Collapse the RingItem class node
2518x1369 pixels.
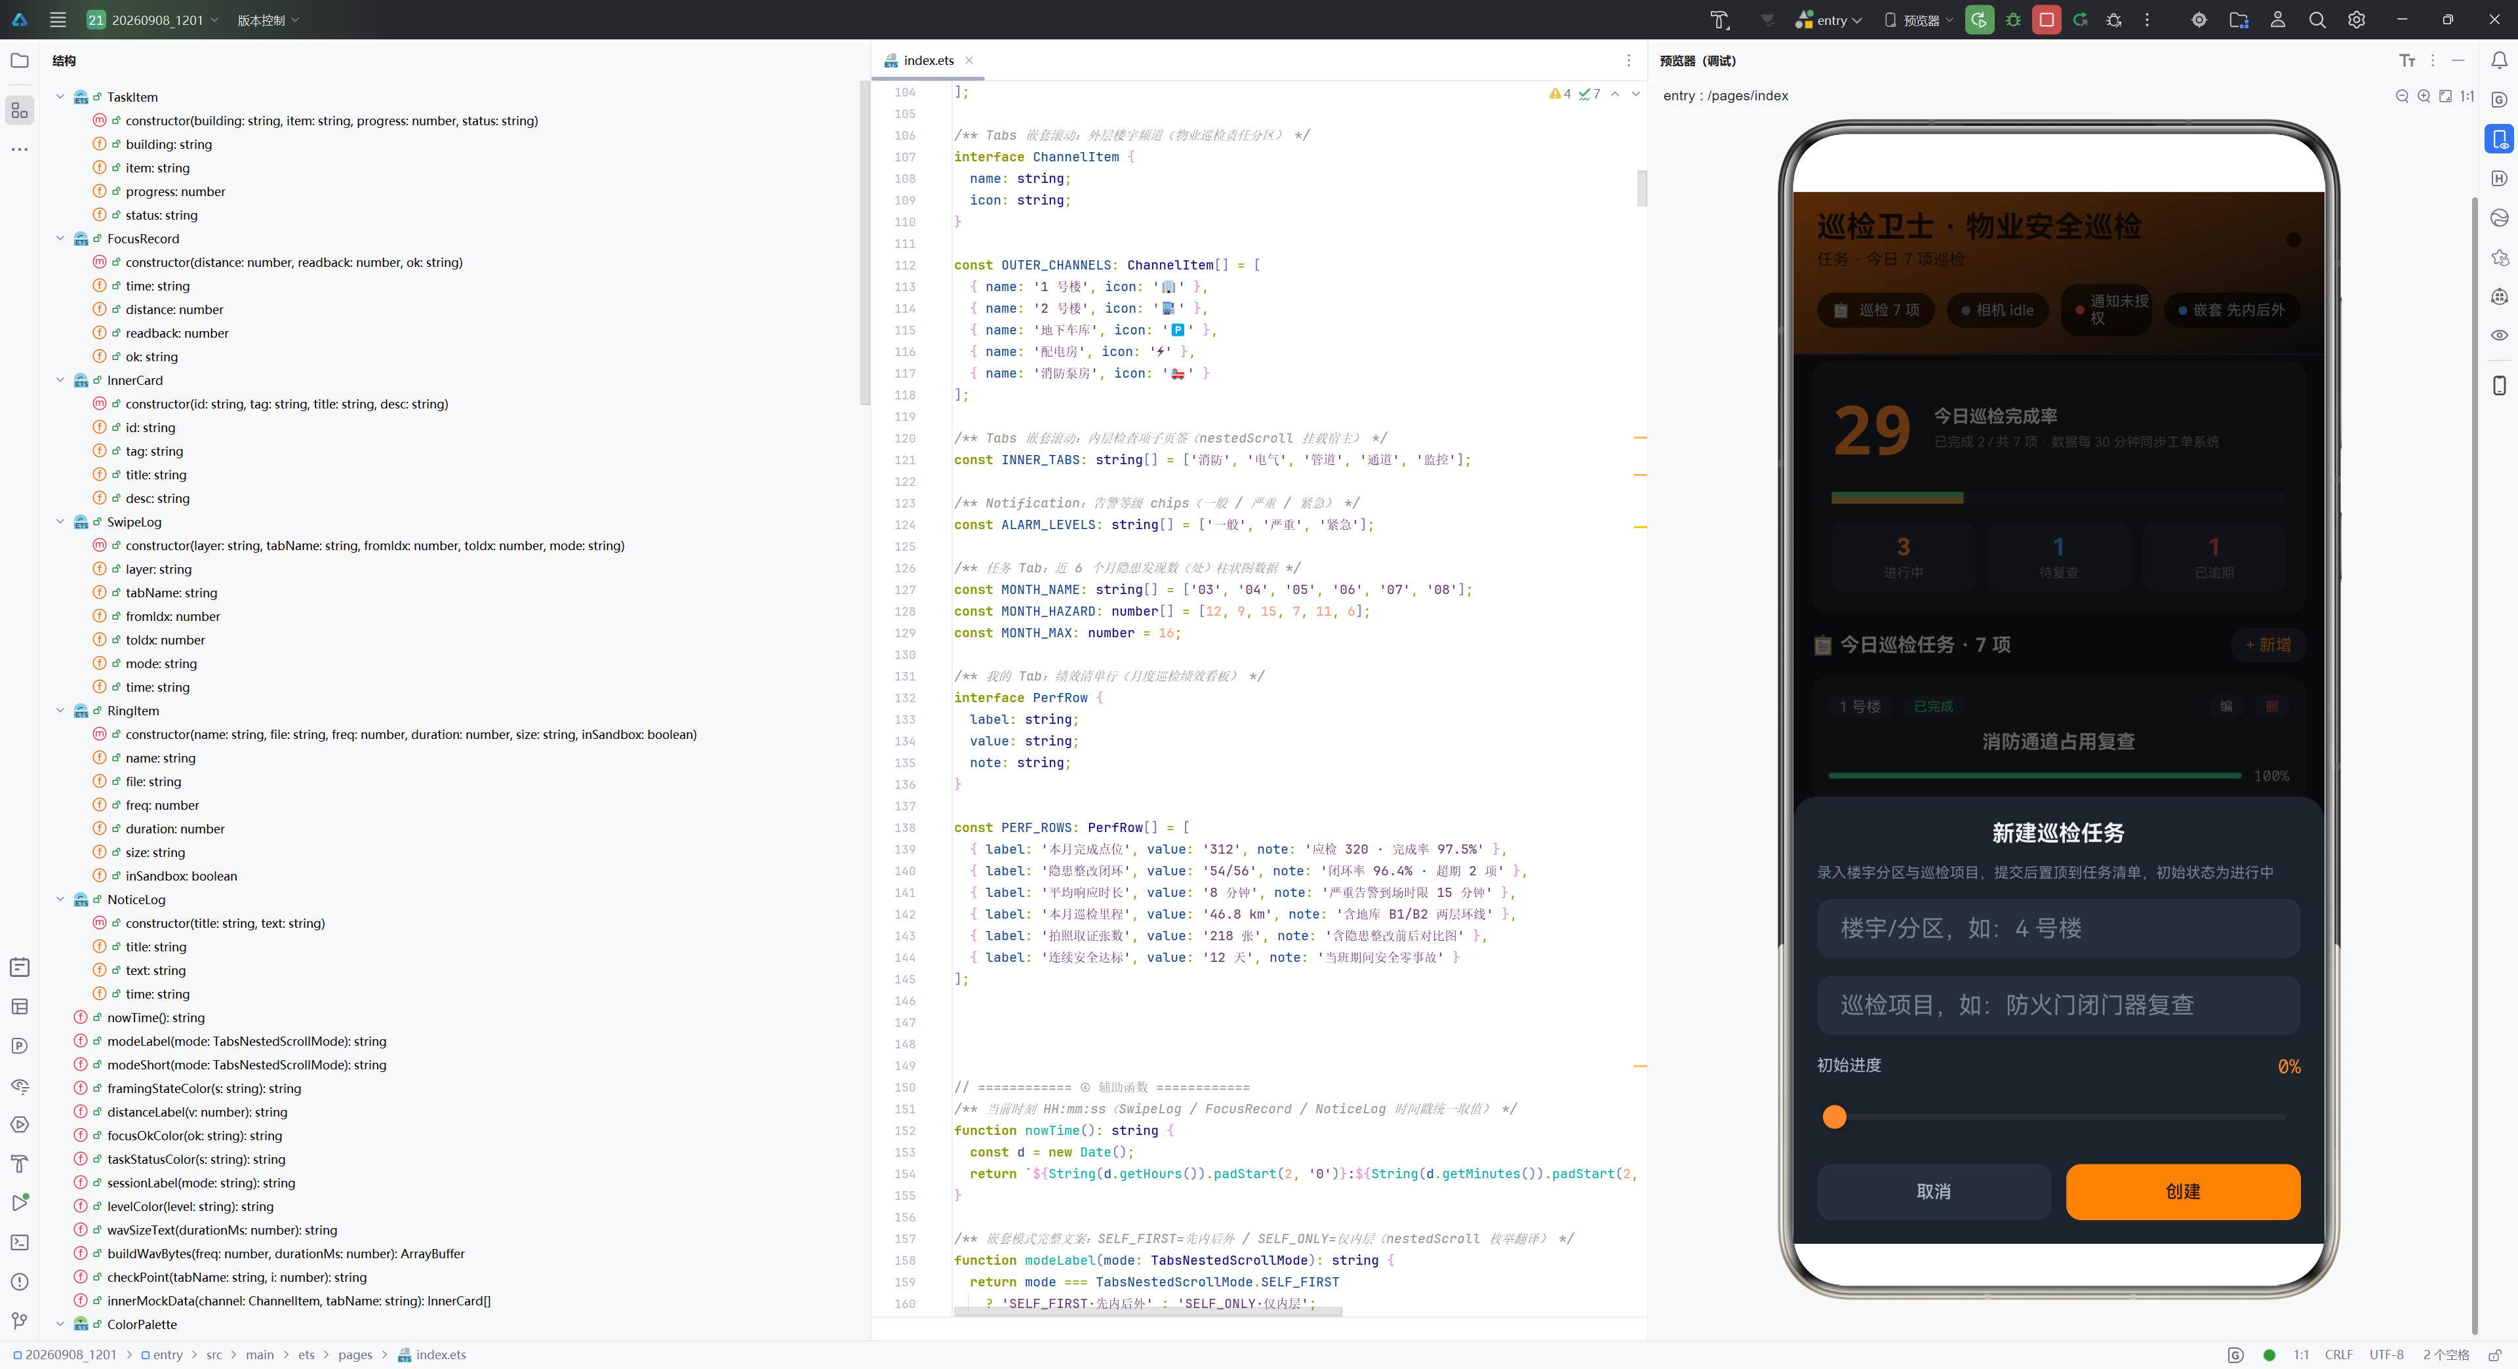(60, 710)
